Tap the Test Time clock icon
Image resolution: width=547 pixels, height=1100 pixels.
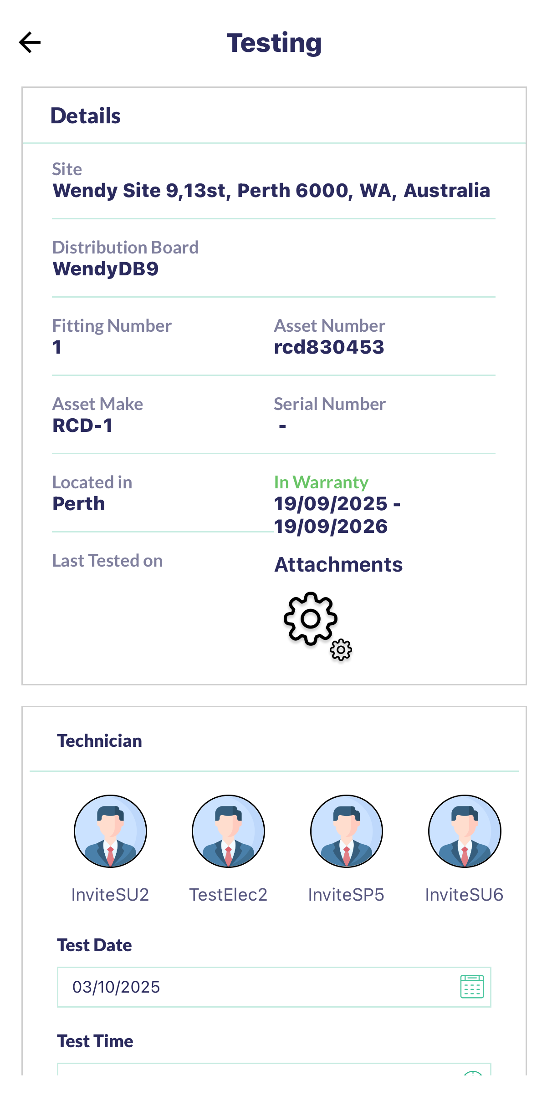point(473,1073)
